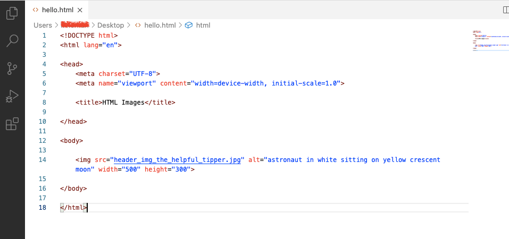Open the Explorer view in activity bar

12,13
